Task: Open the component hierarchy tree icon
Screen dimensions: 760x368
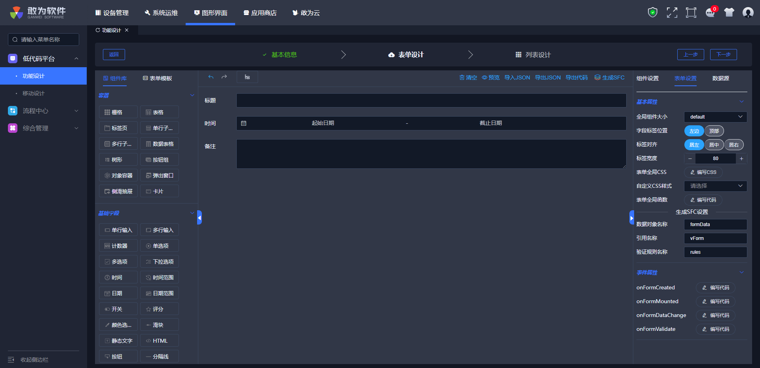Action: [x=247, y=77]
